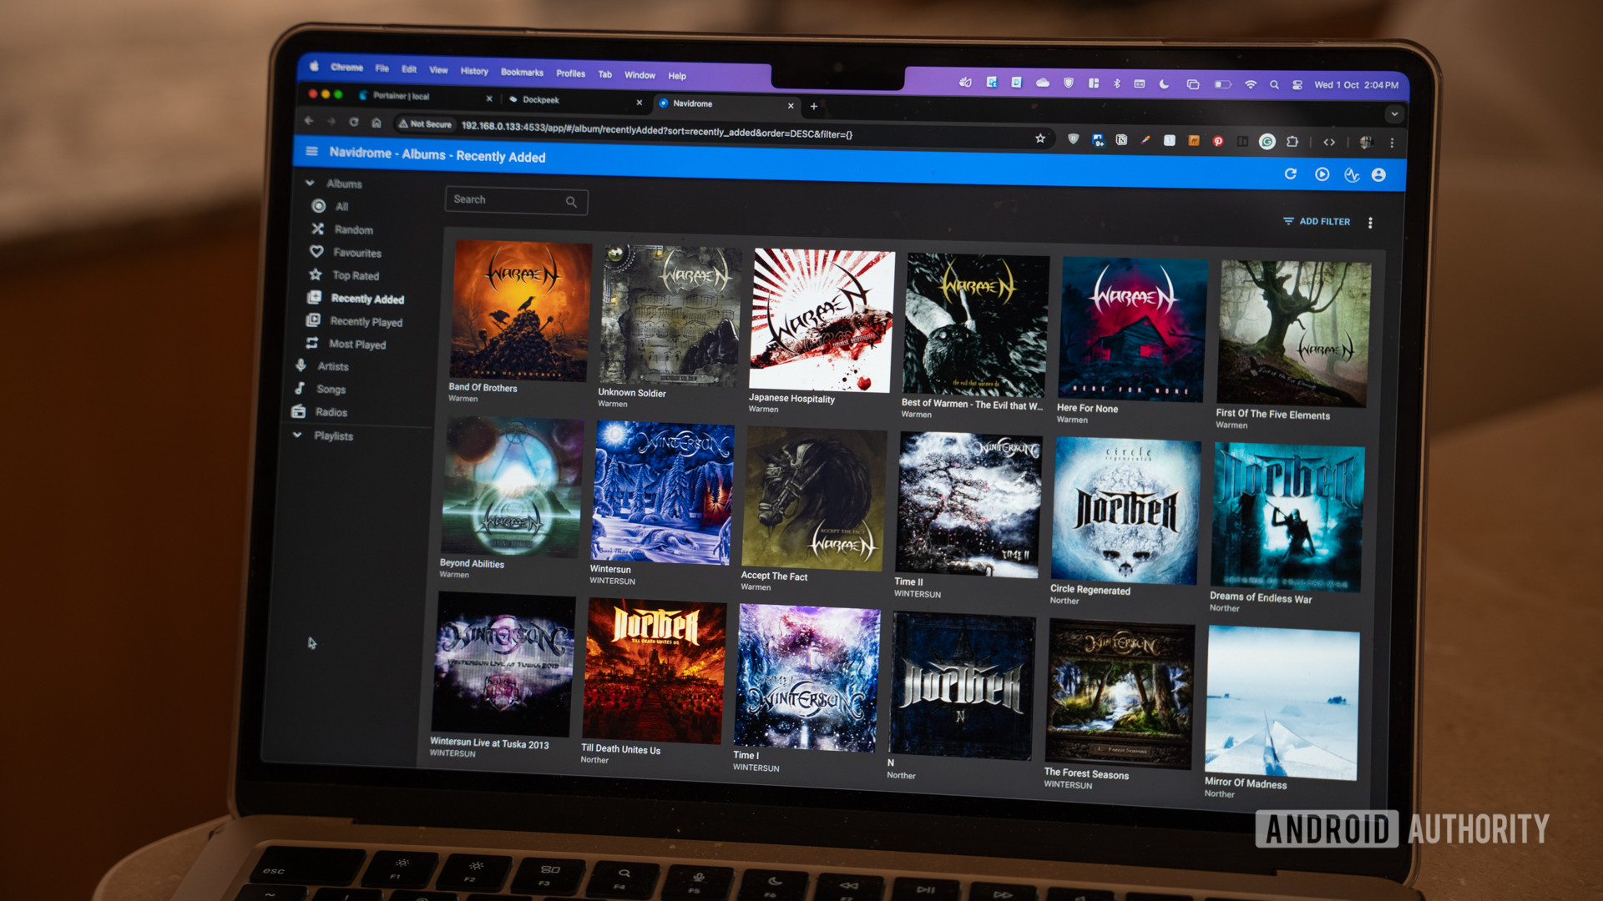Switch to the Dockpeek browser tab

pos(541,100)
